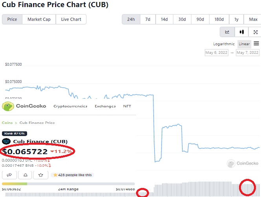Switch to the Live Chart tab
The width and height of the screenshot is (261, 197).
(x=71, y=19)
